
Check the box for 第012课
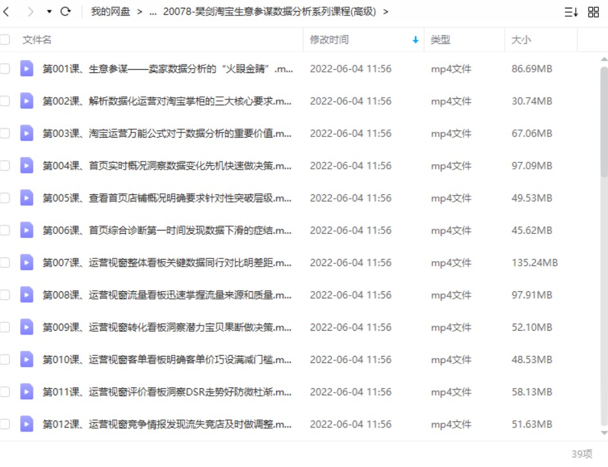coord(5,424)
